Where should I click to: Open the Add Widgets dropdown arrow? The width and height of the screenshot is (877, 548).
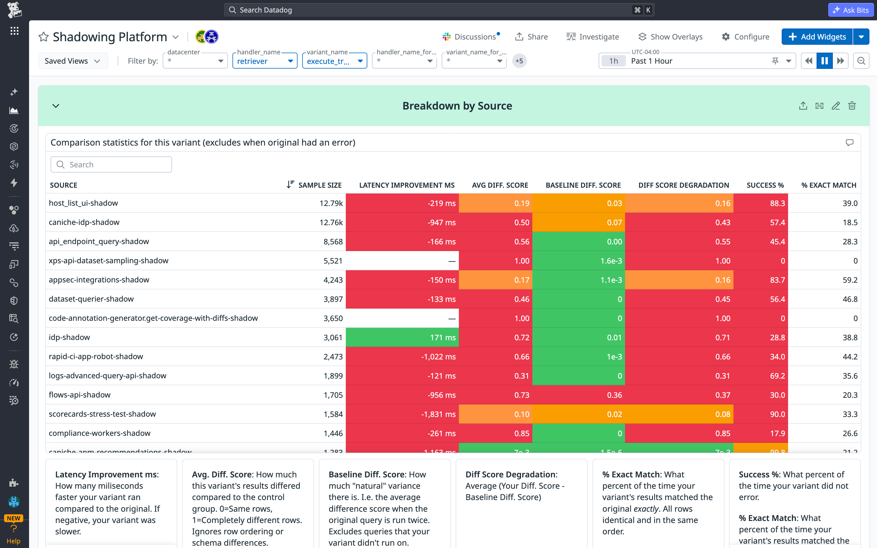(x=861, y=37)
